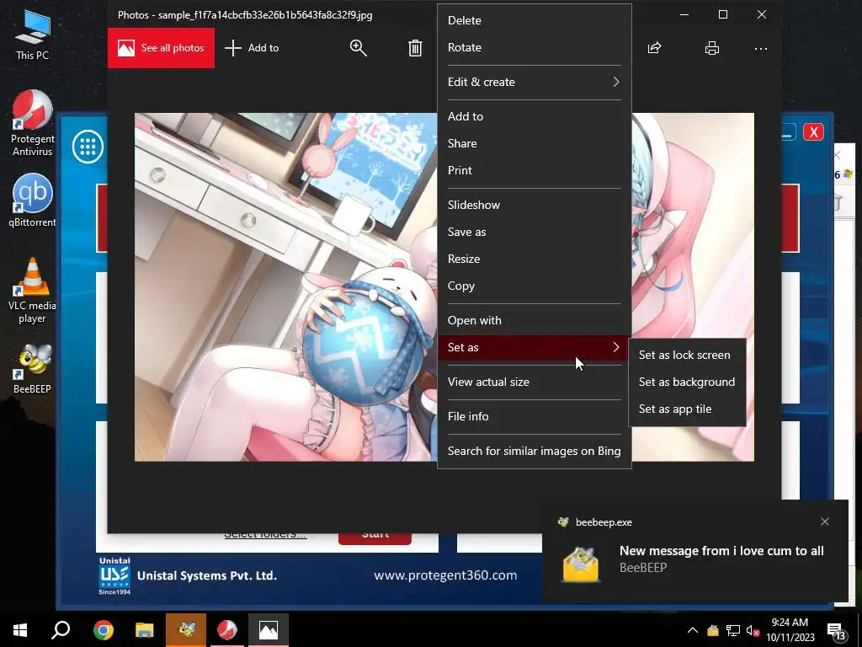This screenshot has width=862, height=647.
Task: Click the Protegent Antivirus desktop icon
Action: [x=33, y=123]
